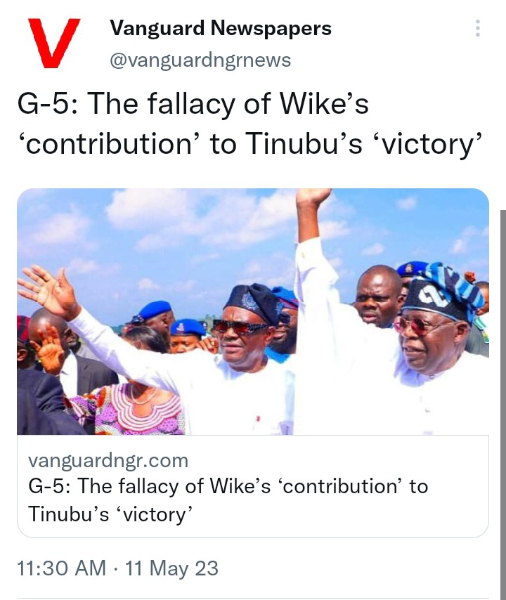
Task: Open the @vanguardngrnews handle
Action: pyautogui.click(x=200, y=60)
